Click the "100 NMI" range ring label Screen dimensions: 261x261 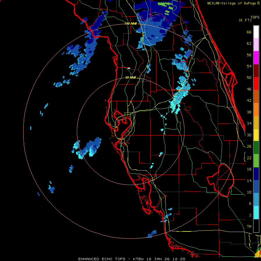pos(130,24)
